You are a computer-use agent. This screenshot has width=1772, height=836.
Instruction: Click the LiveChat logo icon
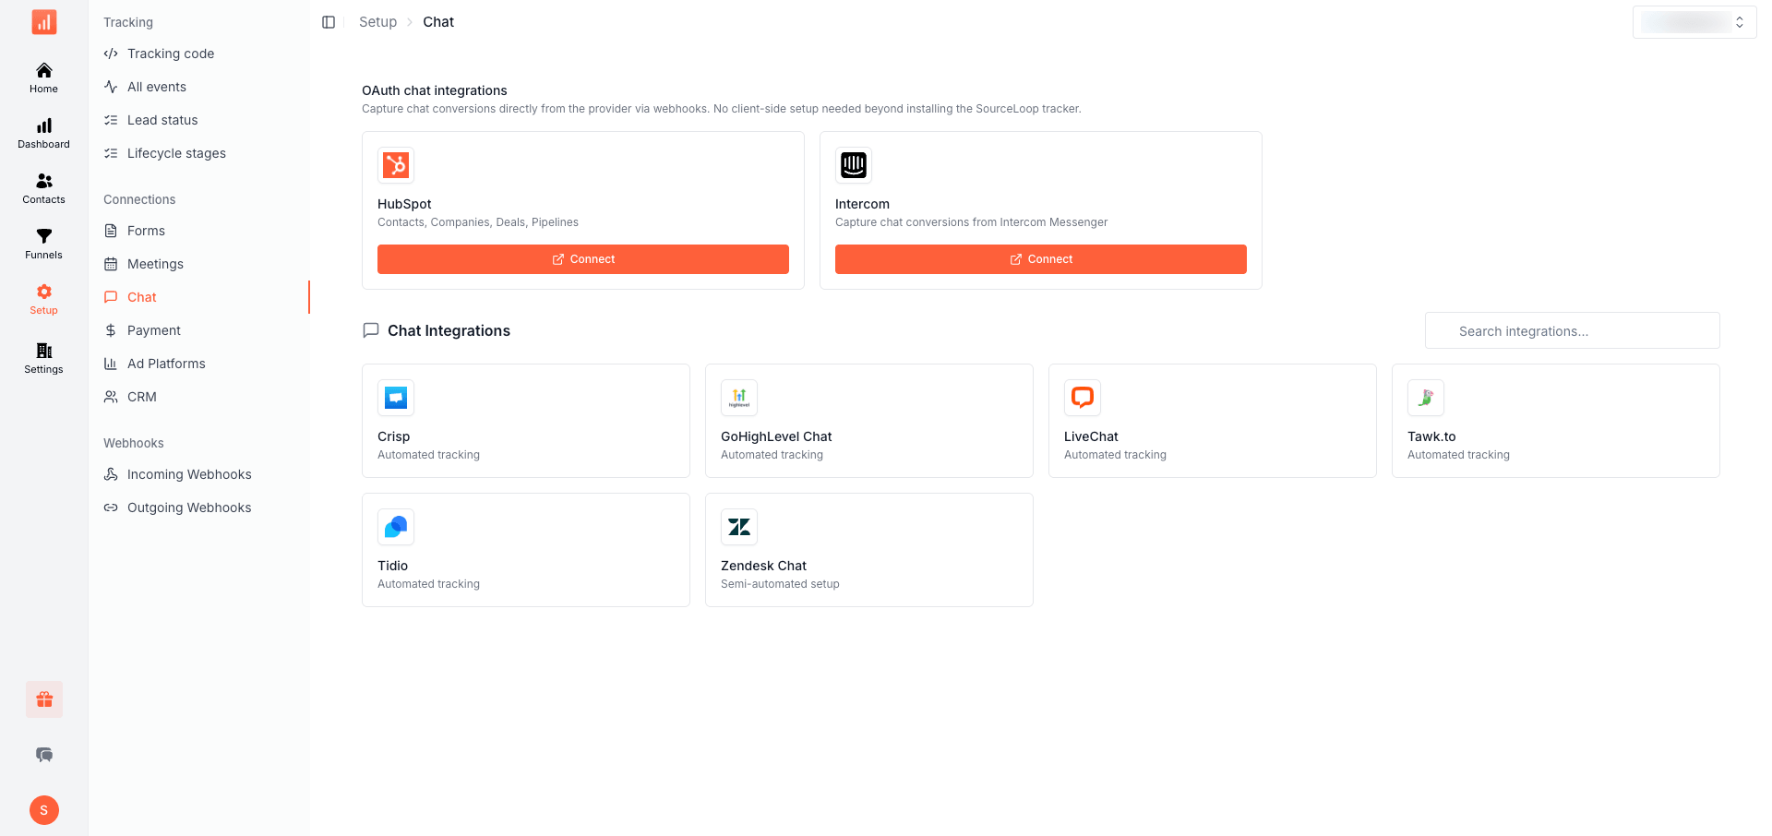tap(1083, 398)
